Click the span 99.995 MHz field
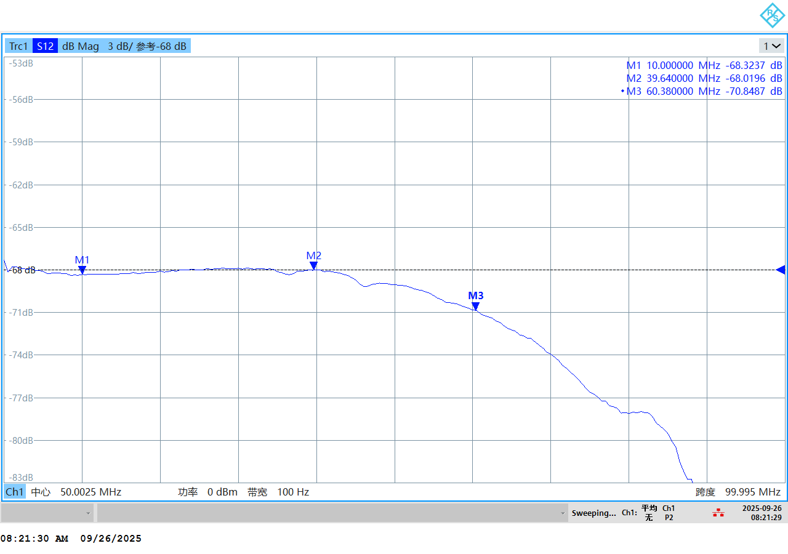The width and height of the screenshot is (788, 554). click(x=752, y=492)
